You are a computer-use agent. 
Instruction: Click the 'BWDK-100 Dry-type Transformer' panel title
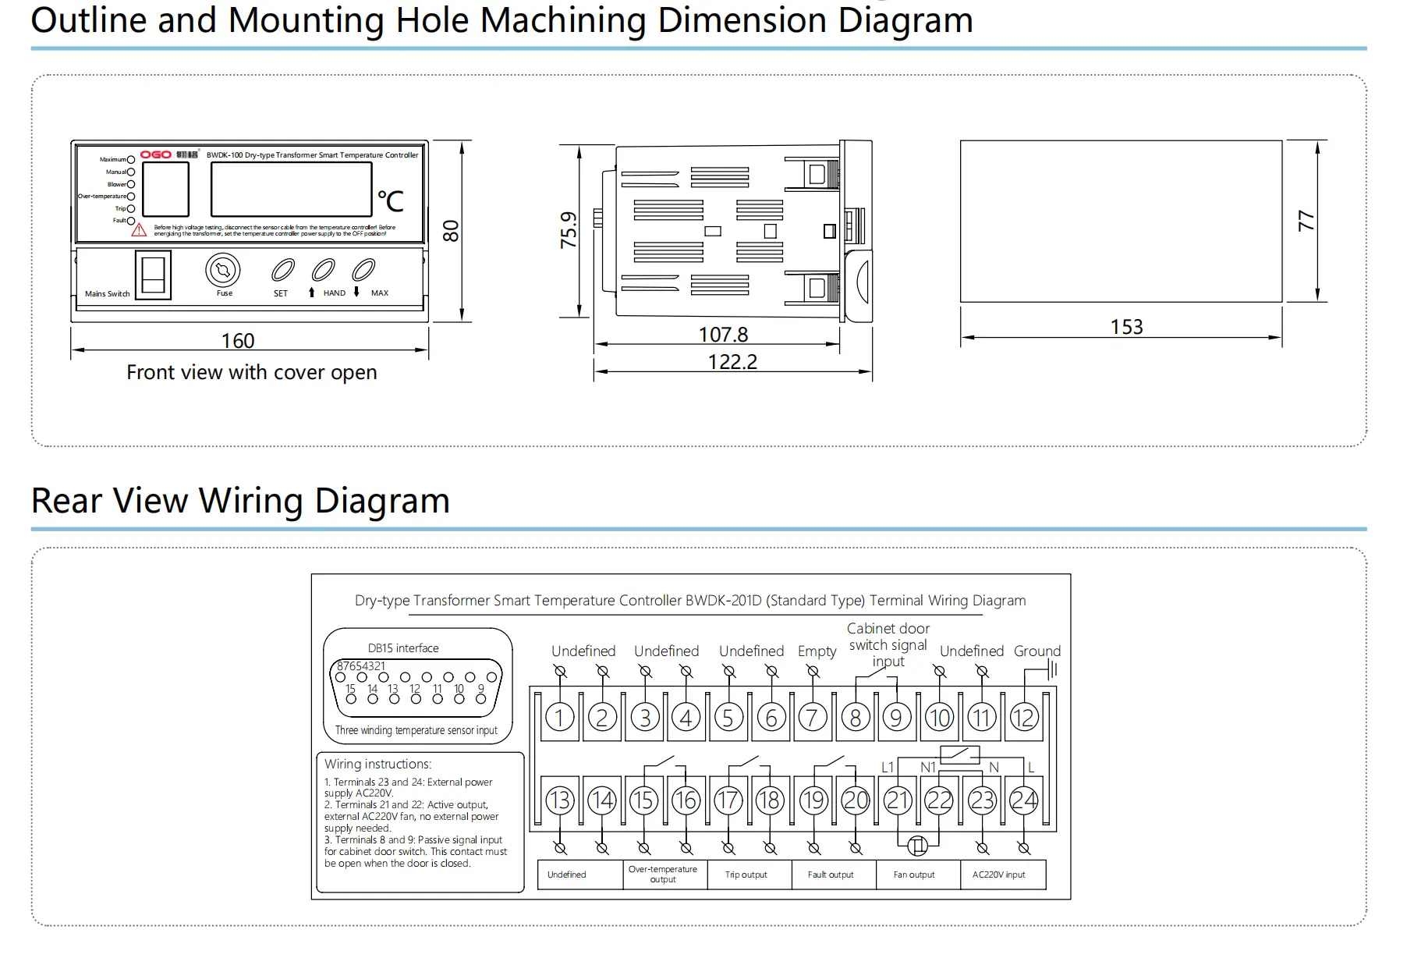[312, 155]
